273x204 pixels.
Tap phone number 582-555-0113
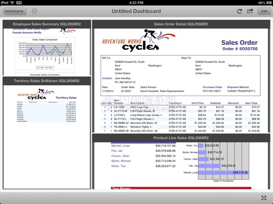pyautogui.click(x=127, y=82)
